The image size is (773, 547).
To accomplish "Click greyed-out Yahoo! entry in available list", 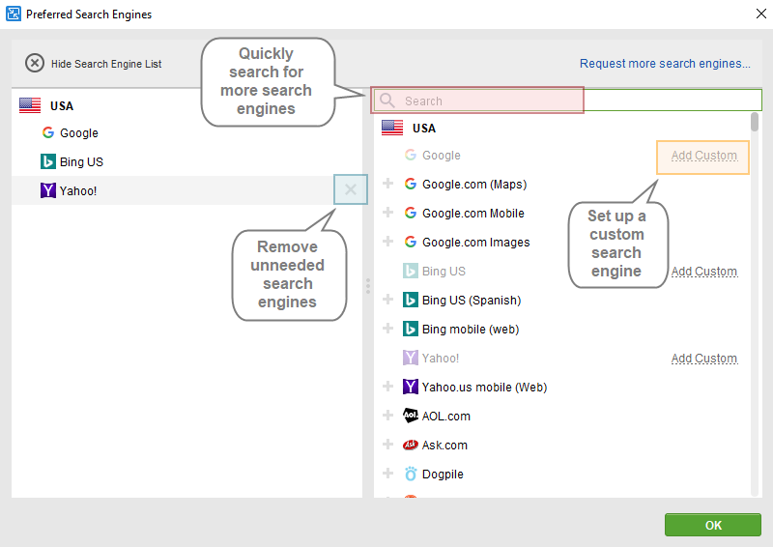I will click(441, 359).
